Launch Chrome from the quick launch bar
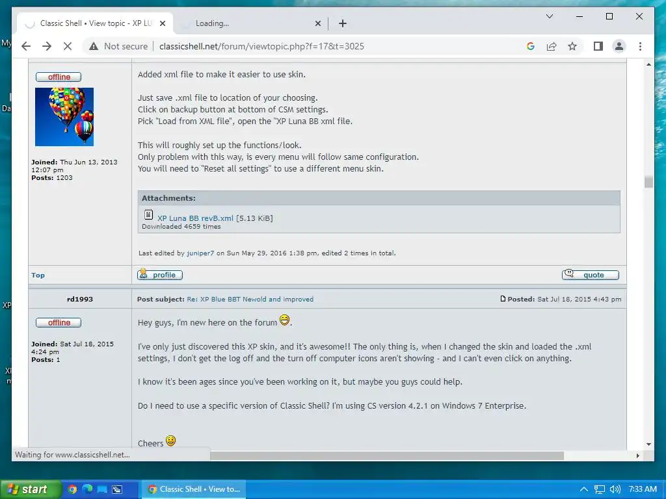The width and height of the screenshot is (666, 499). click(72, 489)
